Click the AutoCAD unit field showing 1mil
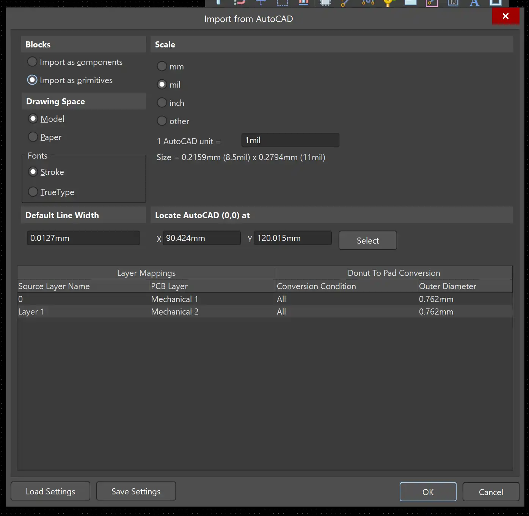This screenshot has width=529, height=516. [x=290, y=140]
